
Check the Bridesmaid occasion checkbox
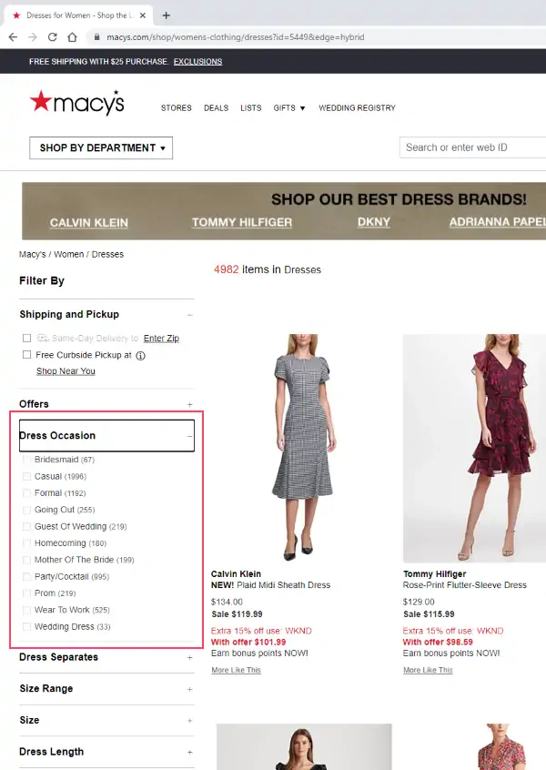pyautogui.click(x=27, y=460)
